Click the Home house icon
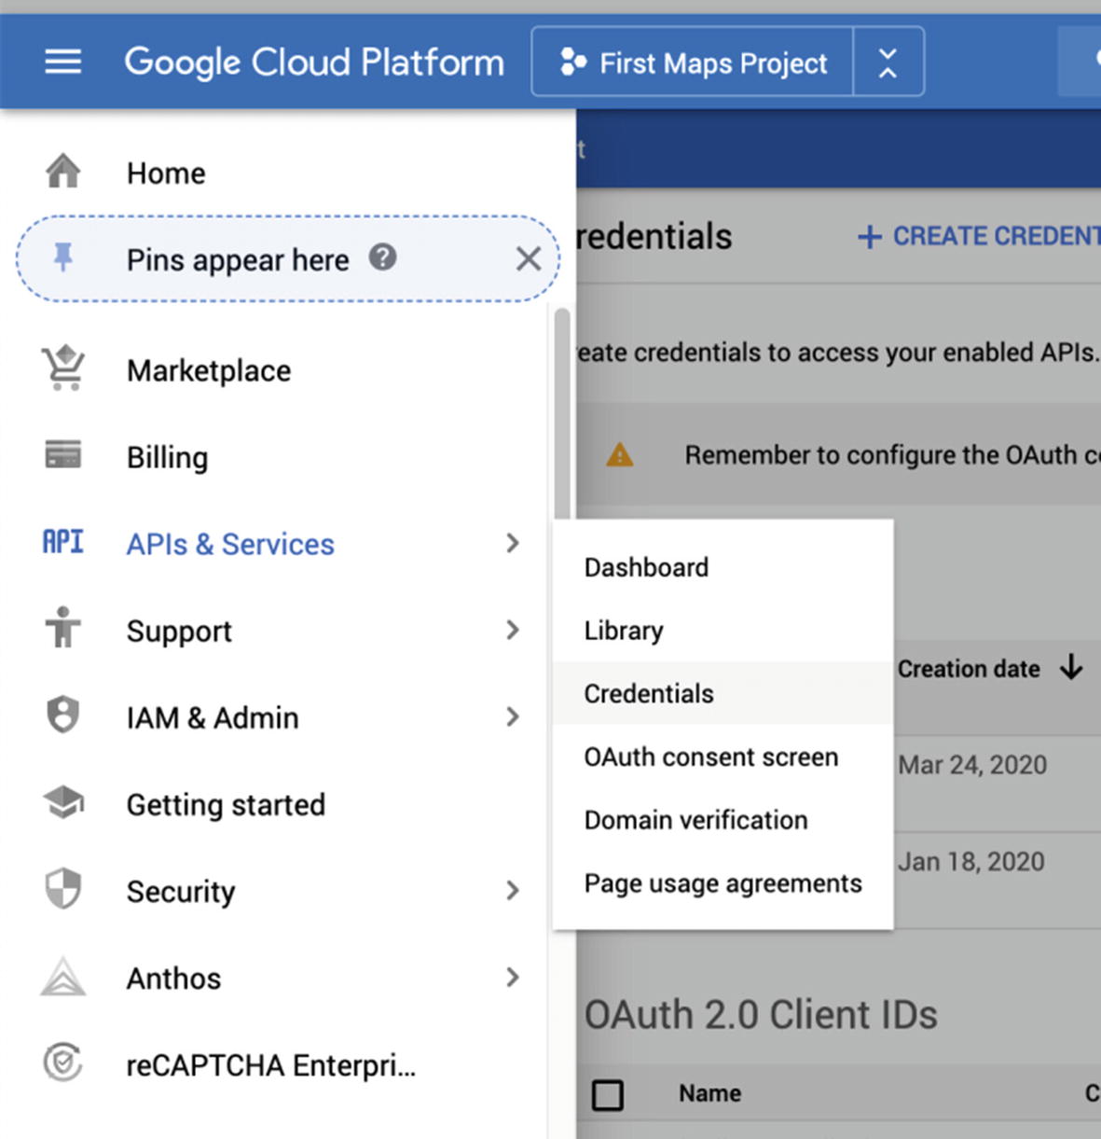 62,172
